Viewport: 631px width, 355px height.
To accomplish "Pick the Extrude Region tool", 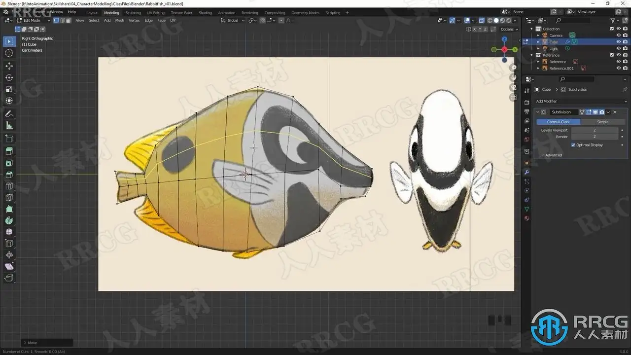I will pos(9,151).
